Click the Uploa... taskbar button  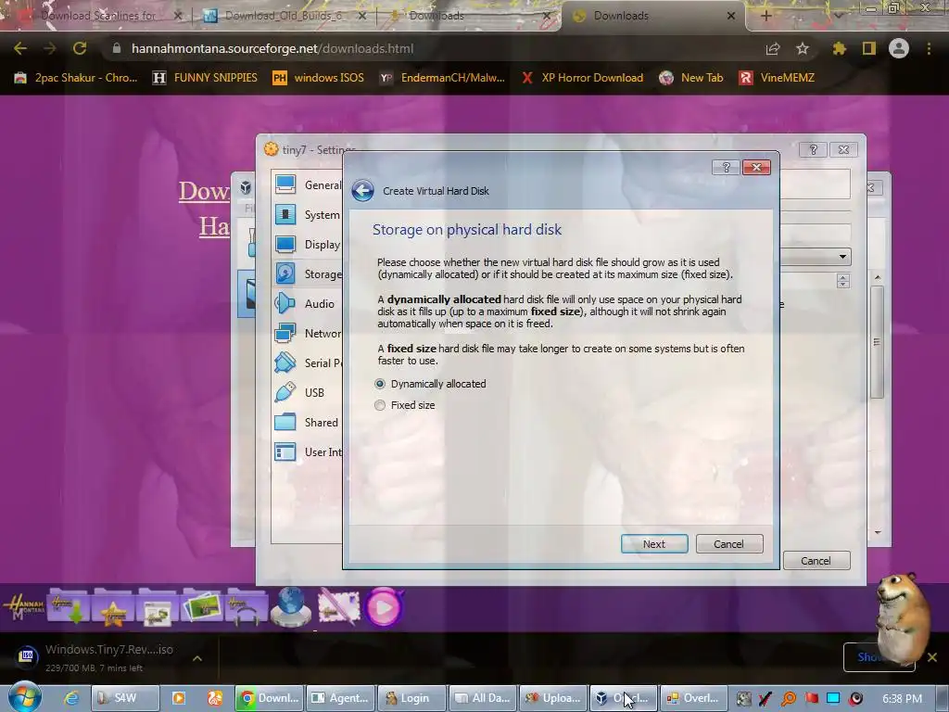pos(553,698)
